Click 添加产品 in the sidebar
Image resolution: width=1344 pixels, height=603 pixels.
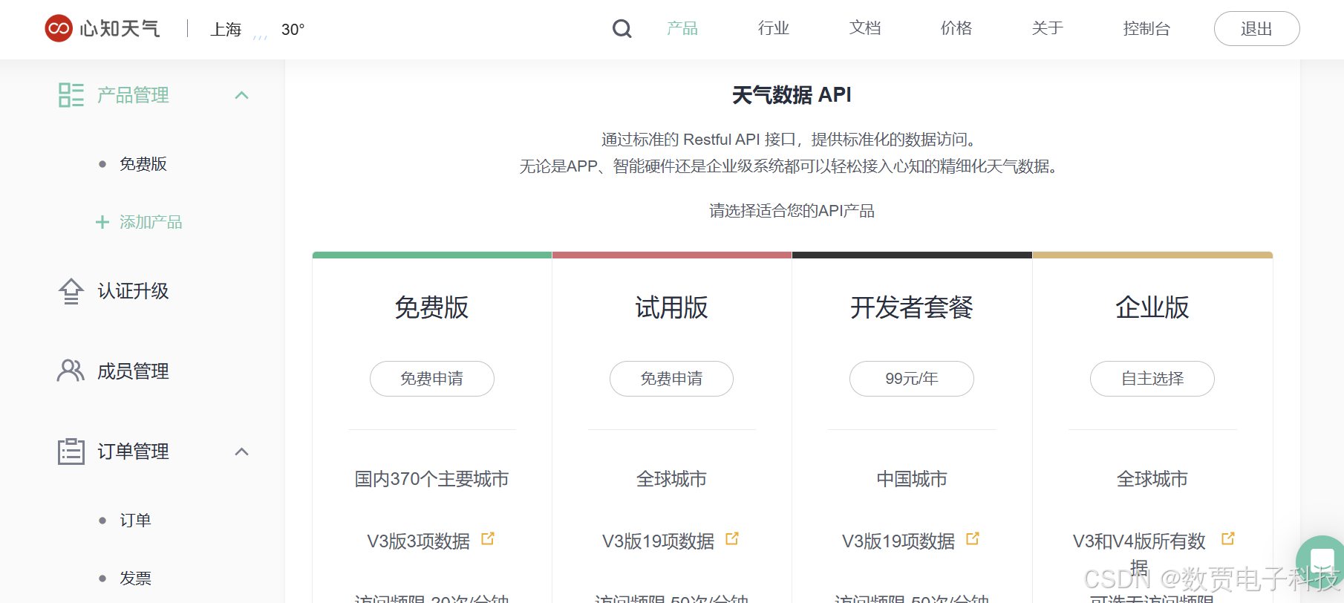[151, 222]
